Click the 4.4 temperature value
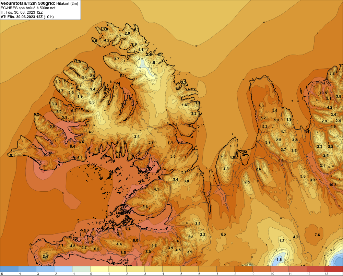 click(x=119, y=244)
